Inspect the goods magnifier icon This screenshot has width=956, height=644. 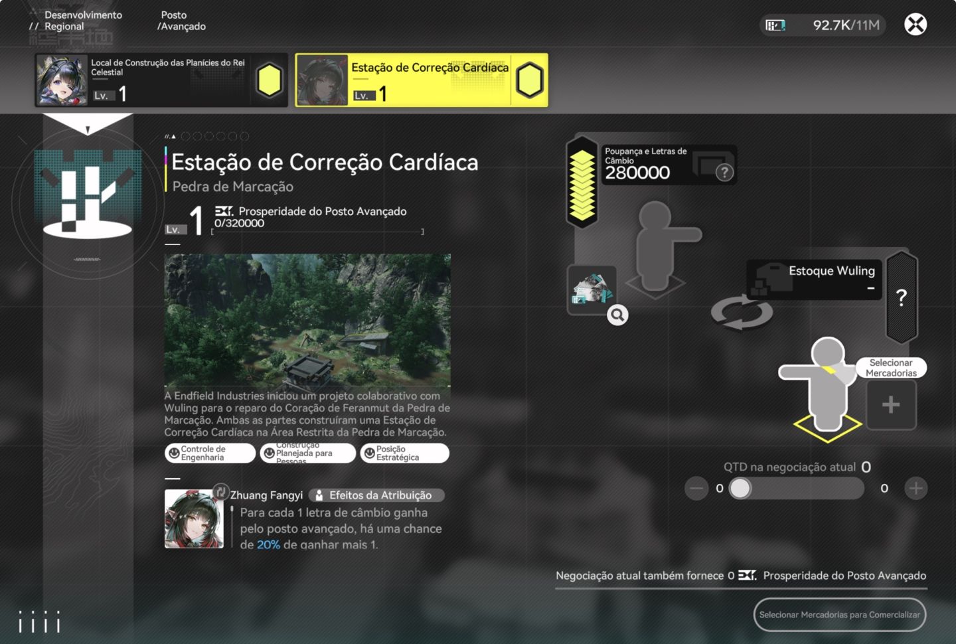pyautogui.click(x=617, y=315)
